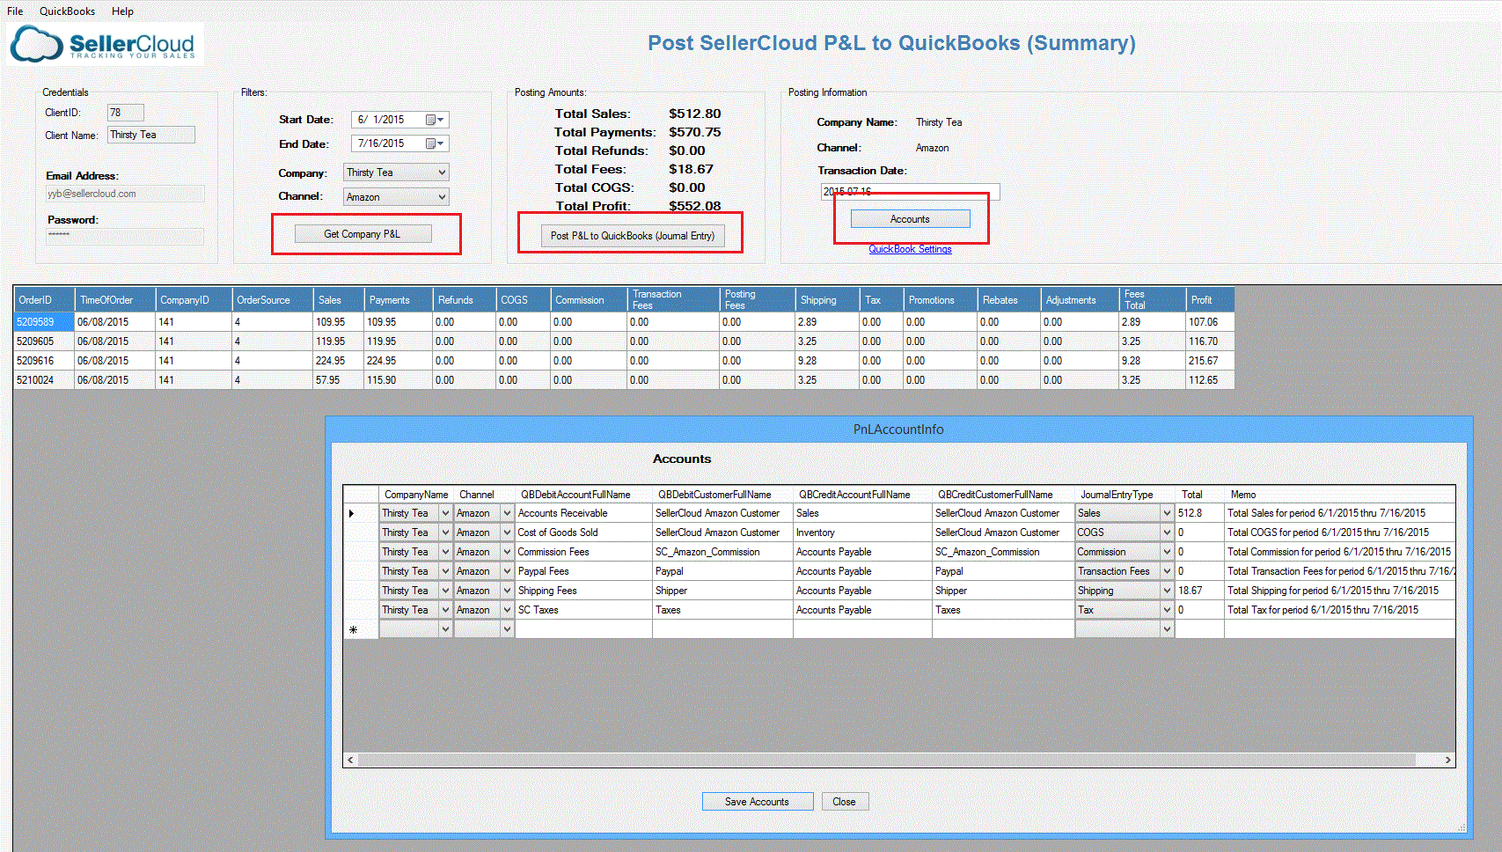Screen dimensions: 1502x852
Task: Click Post P&L to QuickBooks (Journal Entry)
Action: [x=633, y=236]
